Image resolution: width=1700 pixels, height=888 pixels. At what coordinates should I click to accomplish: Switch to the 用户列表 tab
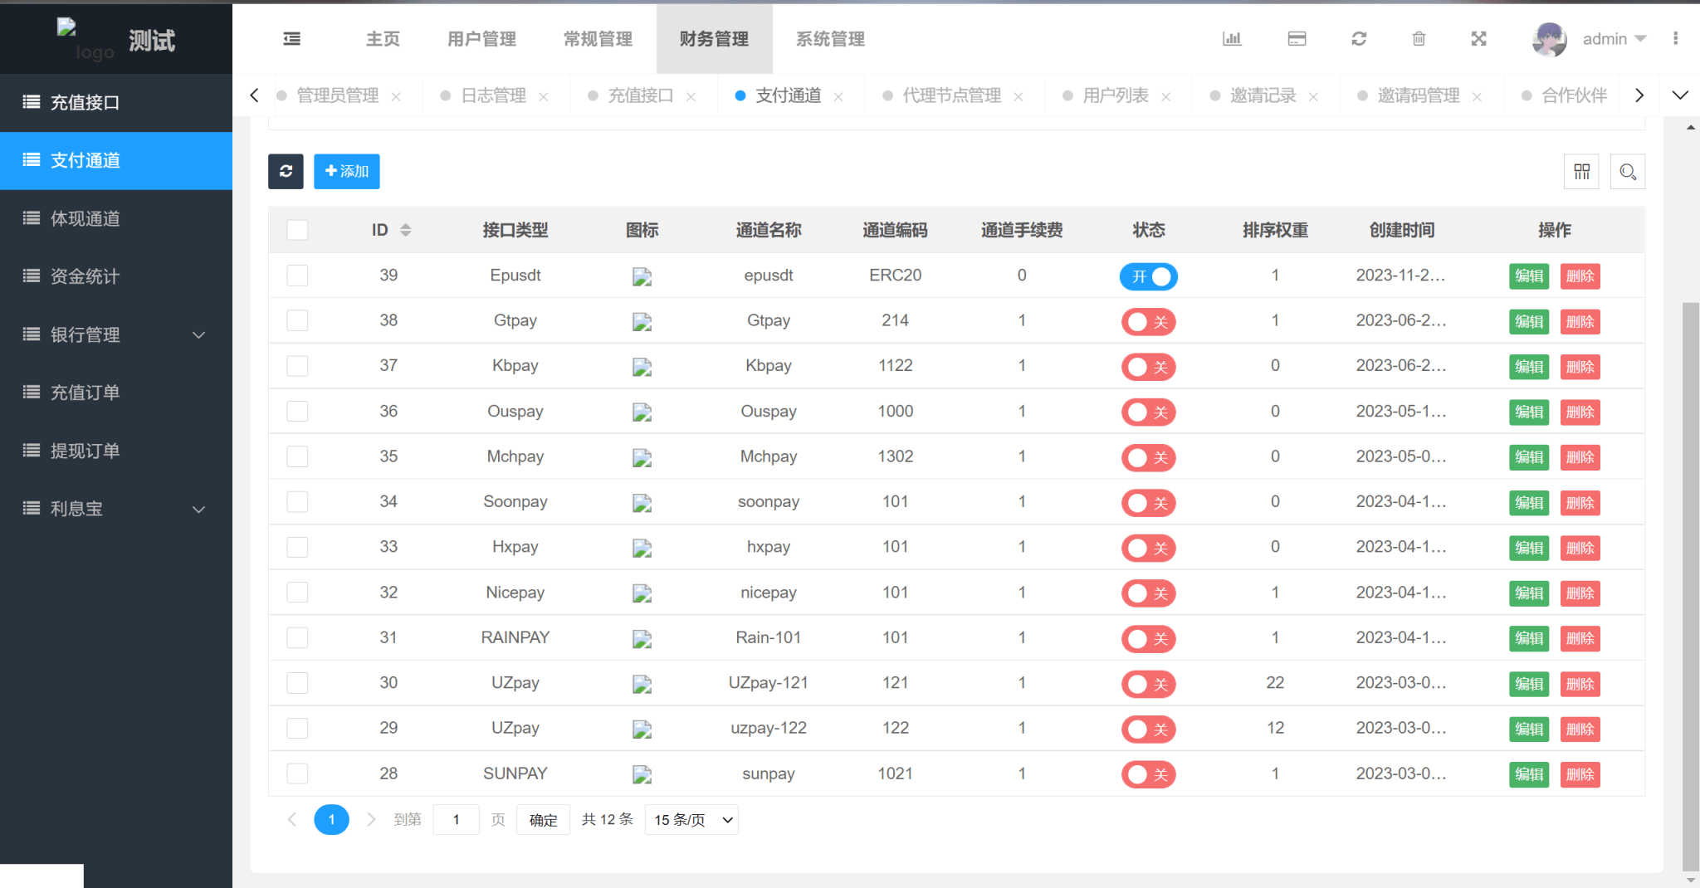tap(1116, 96)
